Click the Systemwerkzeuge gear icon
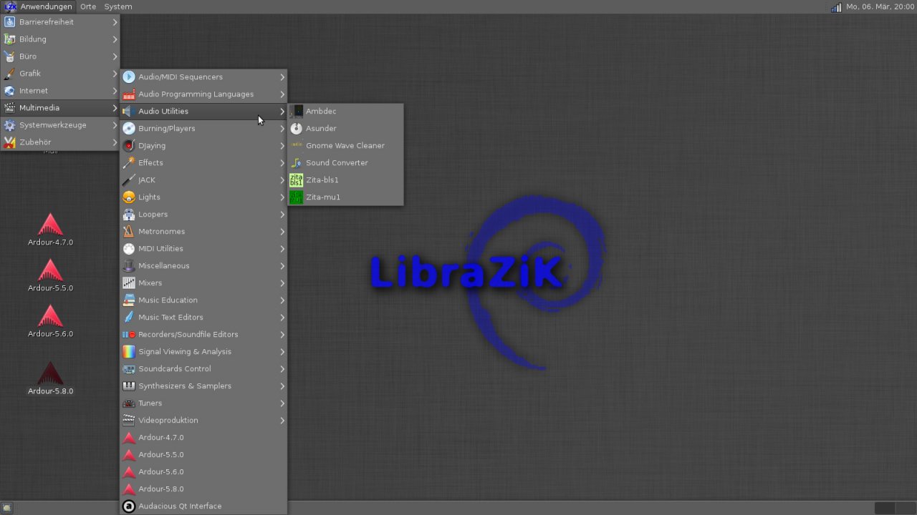 click(9, 125)
